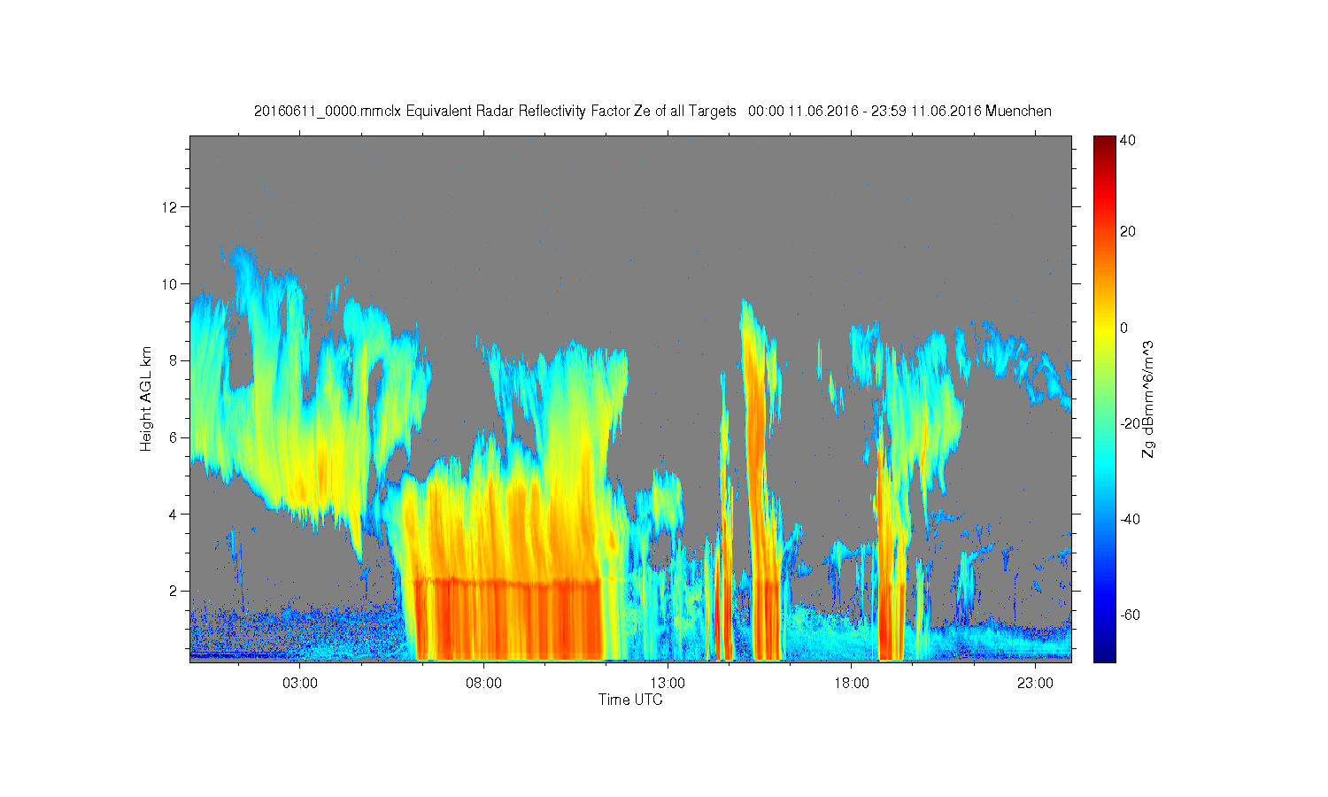The image size is (1328, 797).
Task: Click the 13:00 time tick label
Action: tap(668, 684)
